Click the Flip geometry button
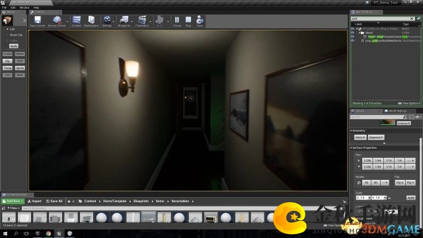This screenshot has width=423, height=238. (7, 61)
